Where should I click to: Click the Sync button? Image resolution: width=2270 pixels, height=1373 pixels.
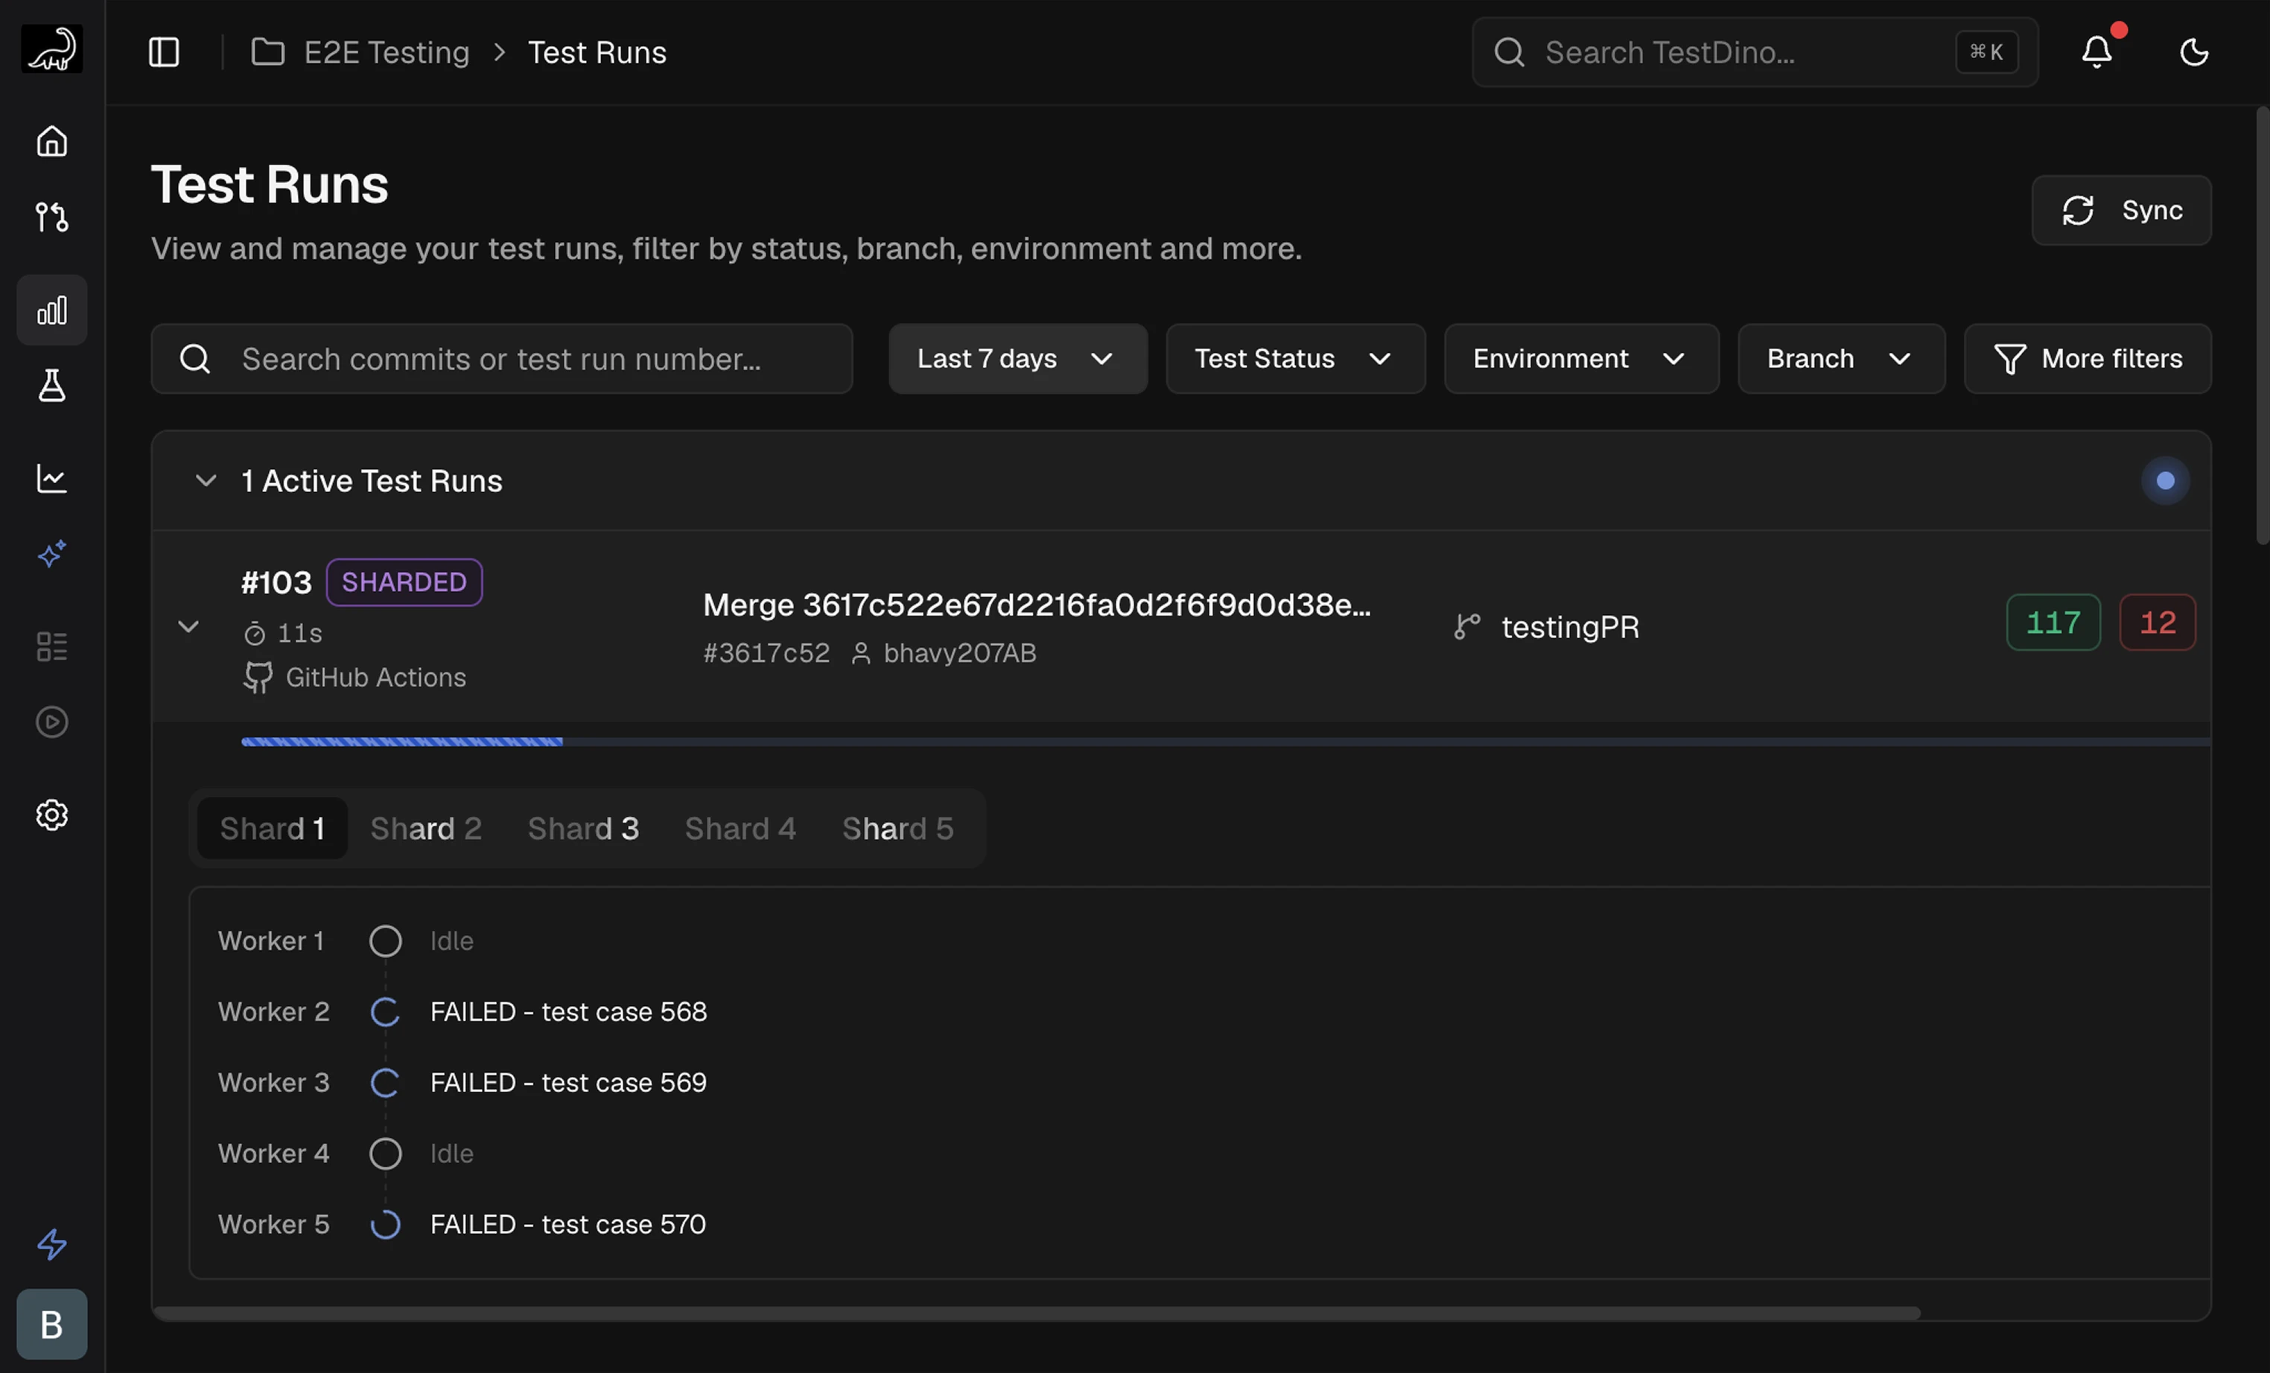(2122, 211)
